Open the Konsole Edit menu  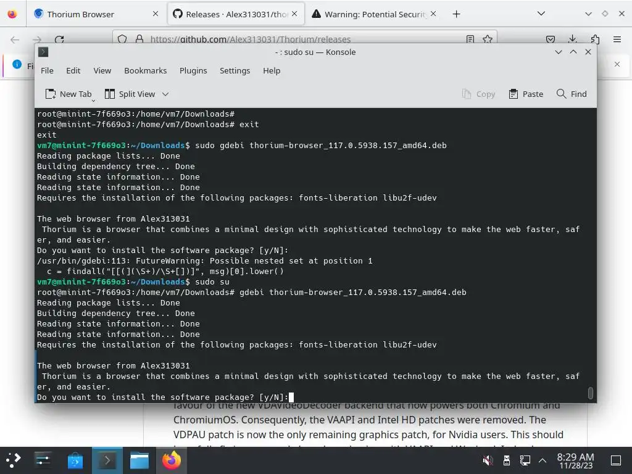73,70
